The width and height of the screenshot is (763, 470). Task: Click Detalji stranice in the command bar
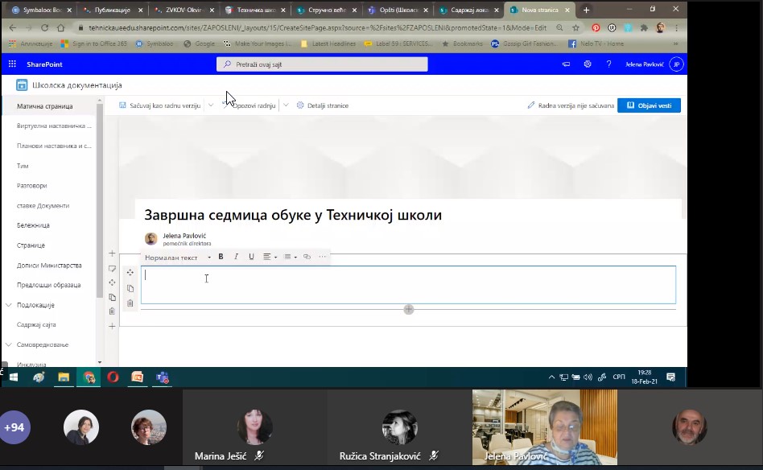[x=323, y=105]
